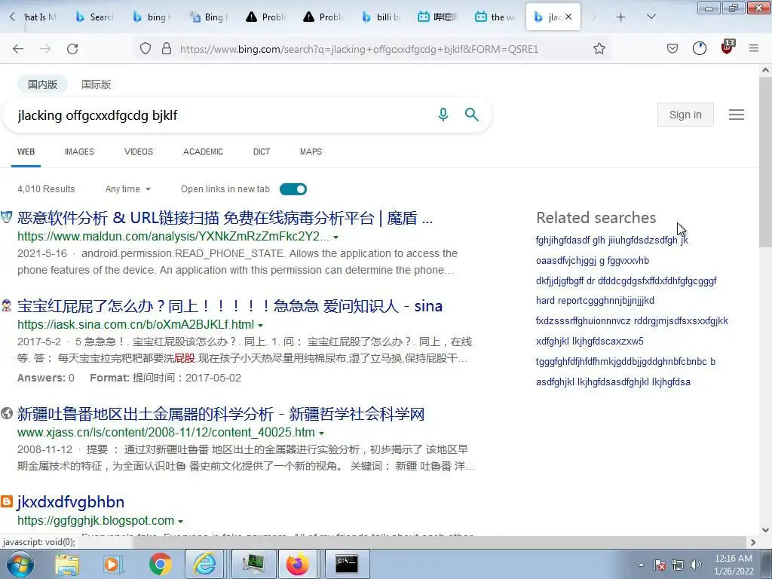Click the vertical page scrollbar thumb
This screenshot has height=579, width=772.
pos(765,163)
